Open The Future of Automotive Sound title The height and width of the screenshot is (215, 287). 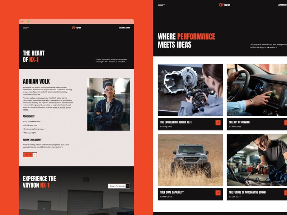pos(247,192)
